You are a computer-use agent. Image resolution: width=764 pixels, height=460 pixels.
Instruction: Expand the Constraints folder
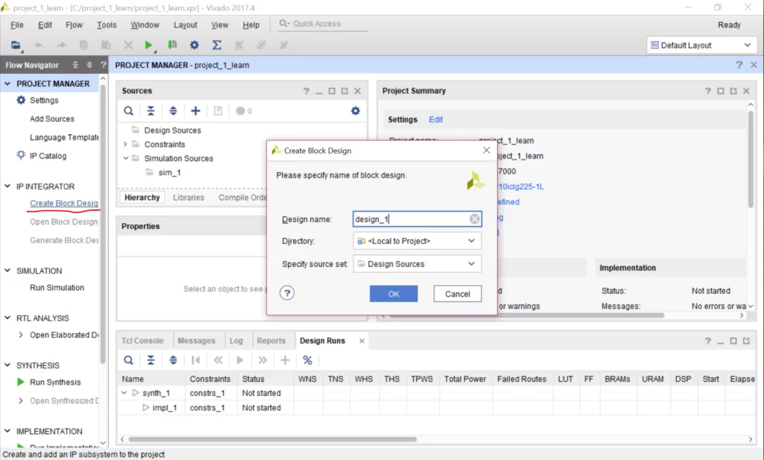(x=125, y=145)
